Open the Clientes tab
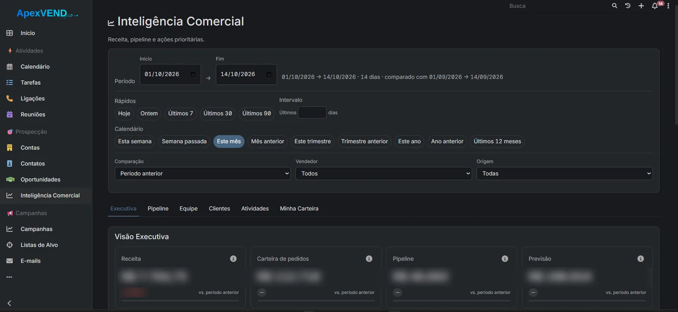Image resolution: width=678 pixels, height=312 pixels. pyautogui.click(x=220, y=209)
